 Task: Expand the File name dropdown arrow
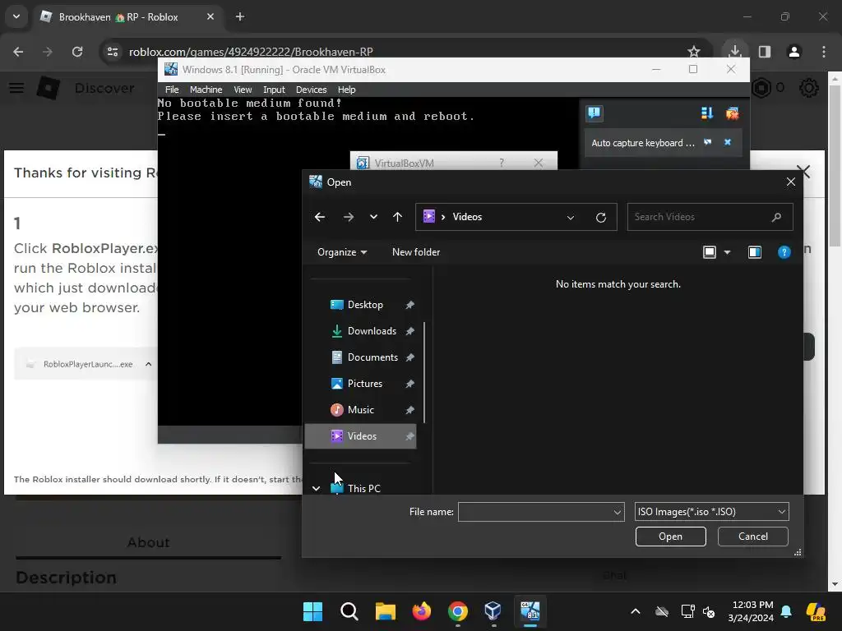617,512
